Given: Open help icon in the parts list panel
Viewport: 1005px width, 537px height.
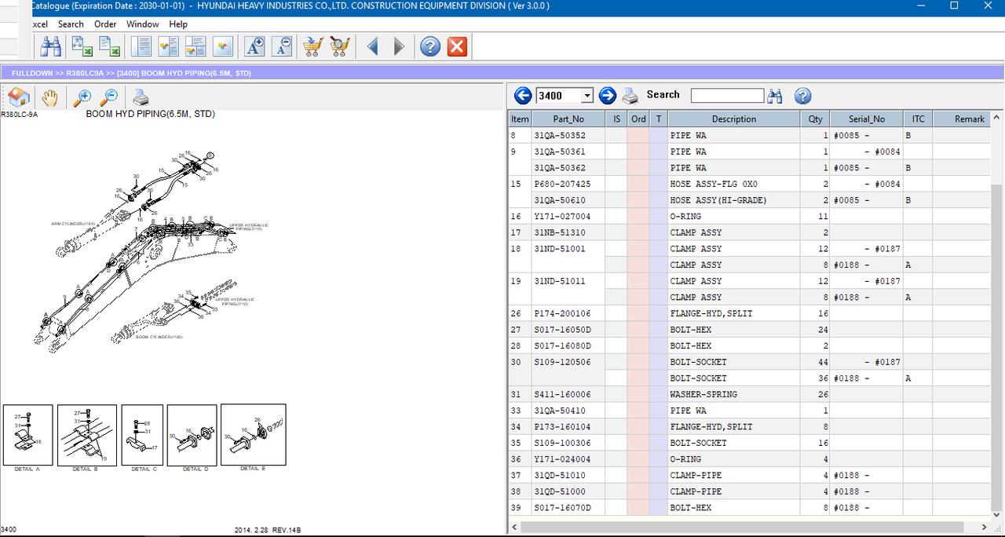Looking at the screenshot, I should pyautogui.click(x=802, y=96).
